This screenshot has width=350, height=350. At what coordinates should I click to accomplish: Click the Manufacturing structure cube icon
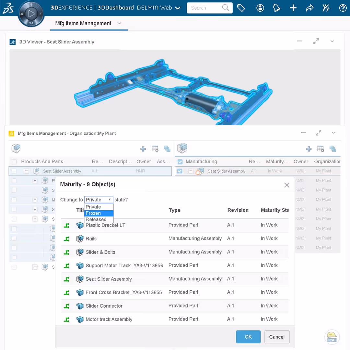point(182,148)
